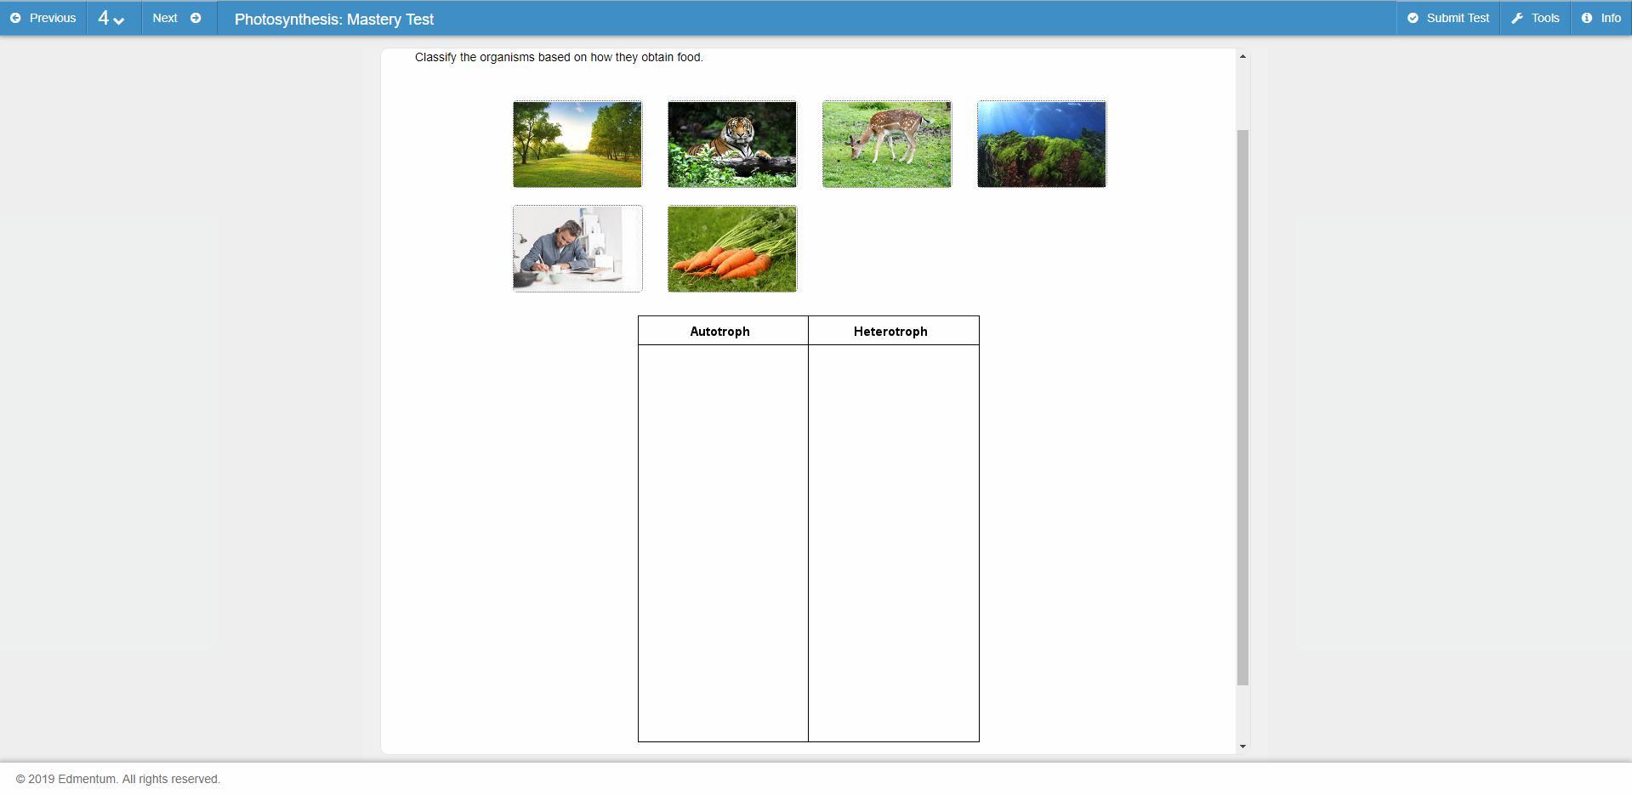Click the scrollbar up arrow

(x=1242, y=56)
